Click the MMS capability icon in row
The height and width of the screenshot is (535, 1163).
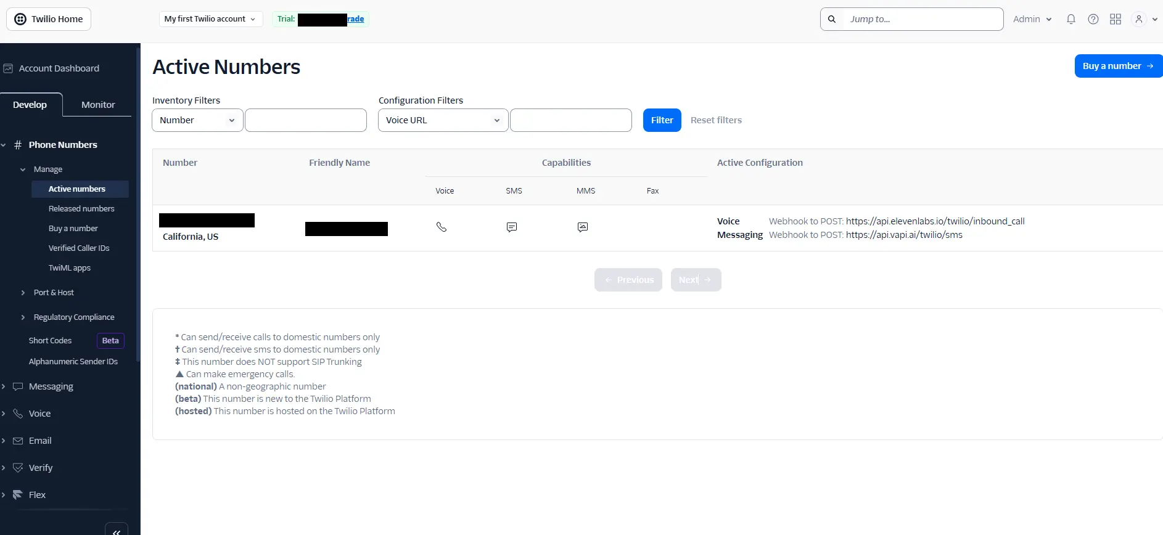583,227
